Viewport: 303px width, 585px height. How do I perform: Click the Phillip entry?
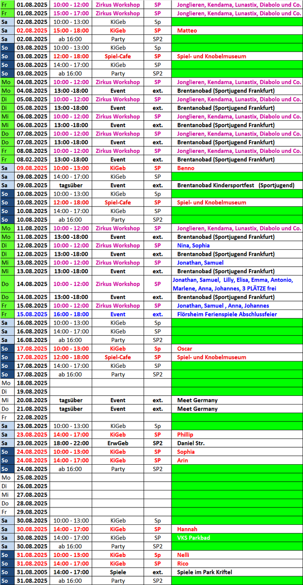[237, 434]
